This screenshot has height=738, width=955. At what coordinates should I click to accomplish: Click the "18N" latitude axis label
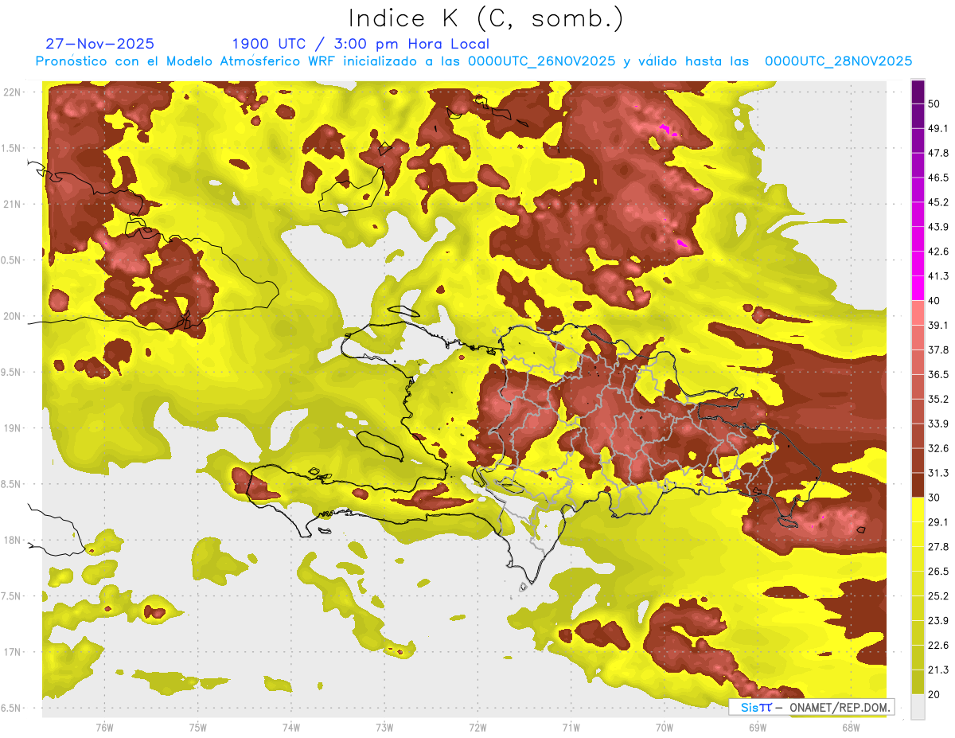point(12,541)
